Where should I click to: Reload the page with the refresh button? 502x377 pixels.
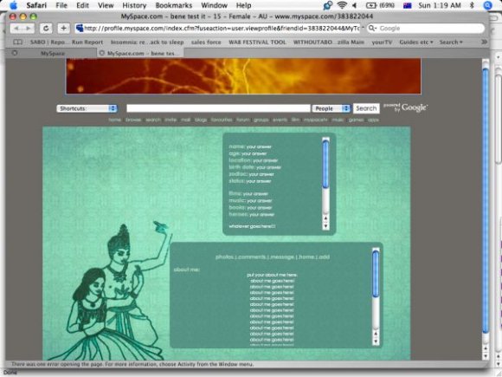point(46,29)
